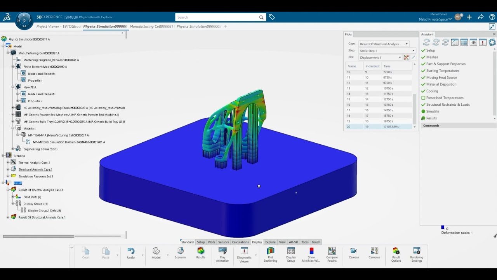The image size is (497, 280).
Task: Click the Scenario toolbar icon
Action: coord(180,253)
